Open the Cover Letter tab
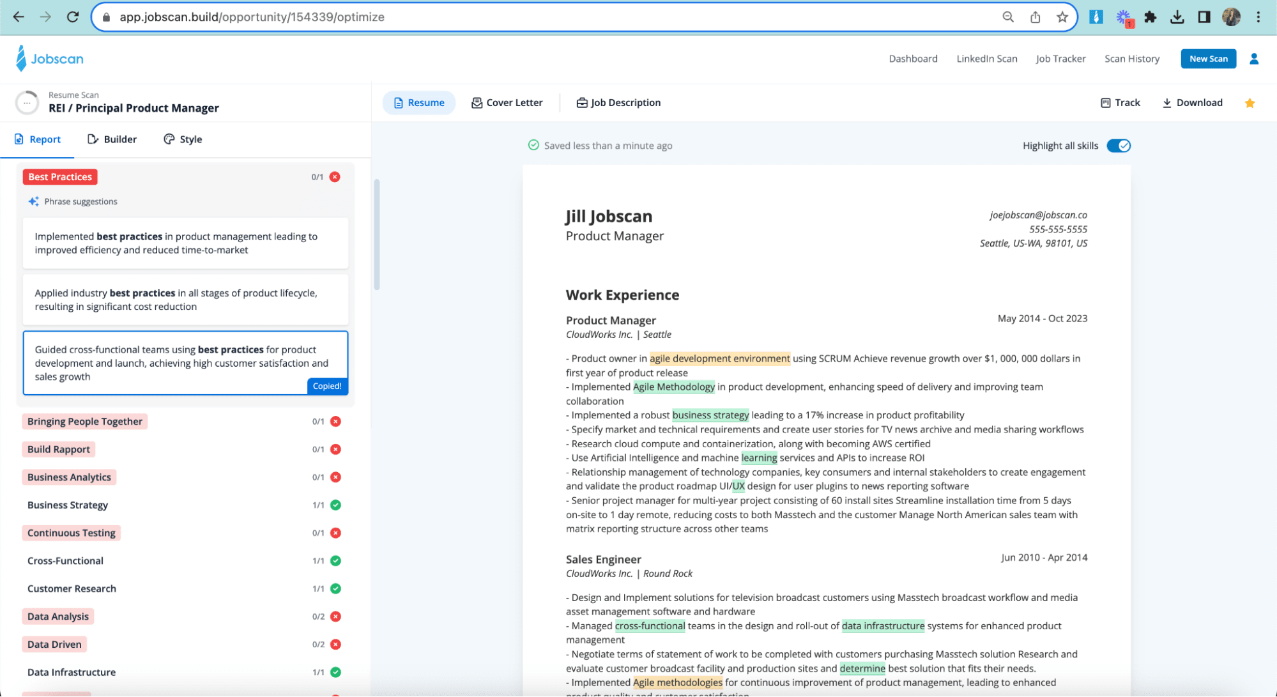Viewport: 1277px width, 697px height. coord(507,103)
